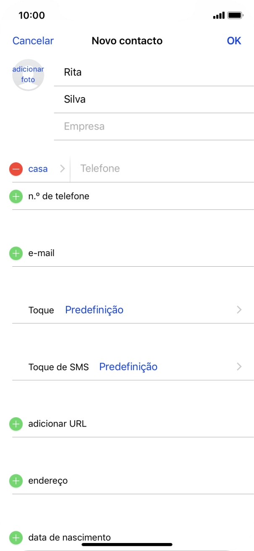Open Predefinição ringtone picker for Toque
This screenshot has width=254, height=551.
point(94,310)
